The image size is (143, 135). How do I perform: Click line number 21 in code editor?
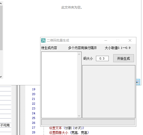pos(33,99)
